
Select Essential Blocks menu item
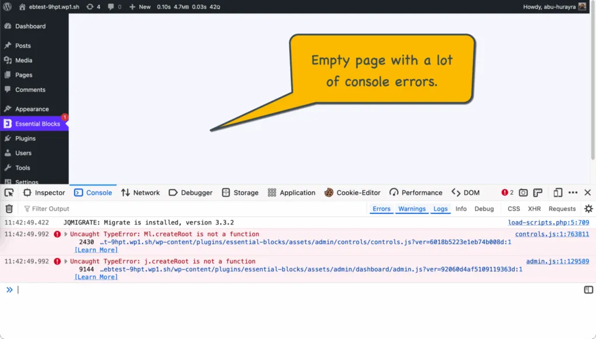(34, 124)
